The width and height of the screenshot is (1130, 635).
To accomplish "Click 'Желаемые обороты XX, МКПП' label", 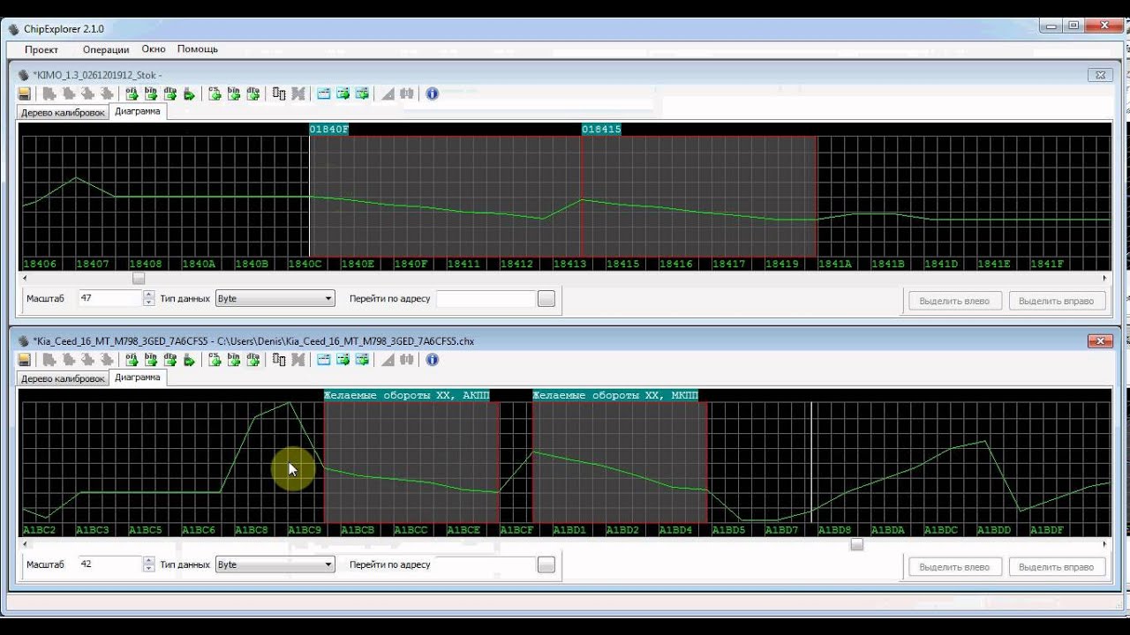I will coord(616,396).
